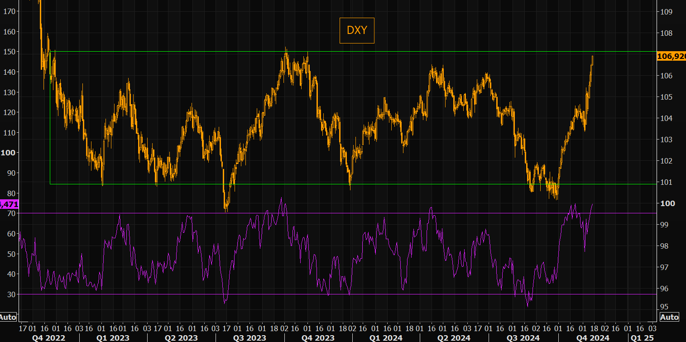Click the 95 level on right price axis

tap(664, 306)
